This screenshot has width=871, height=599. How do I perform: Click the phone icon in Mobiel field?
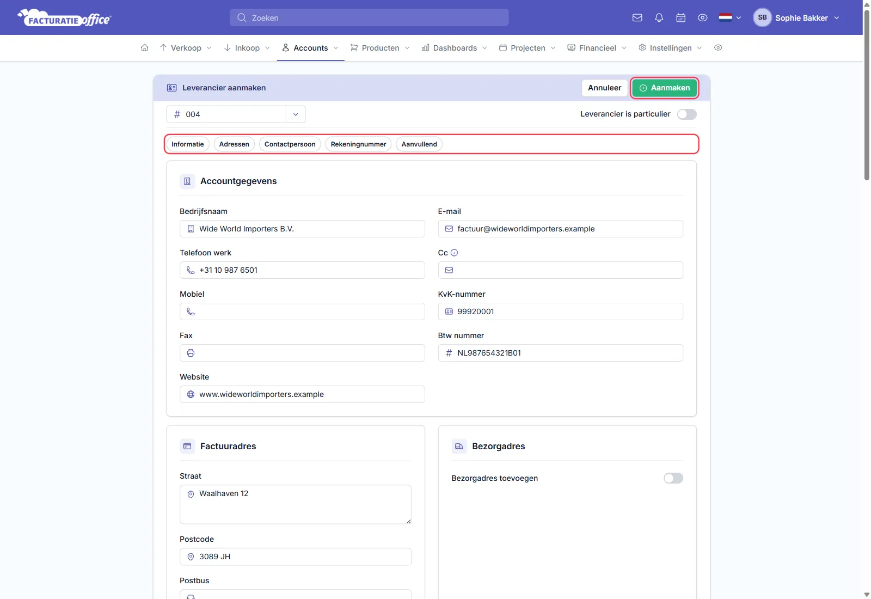[191, 311]
